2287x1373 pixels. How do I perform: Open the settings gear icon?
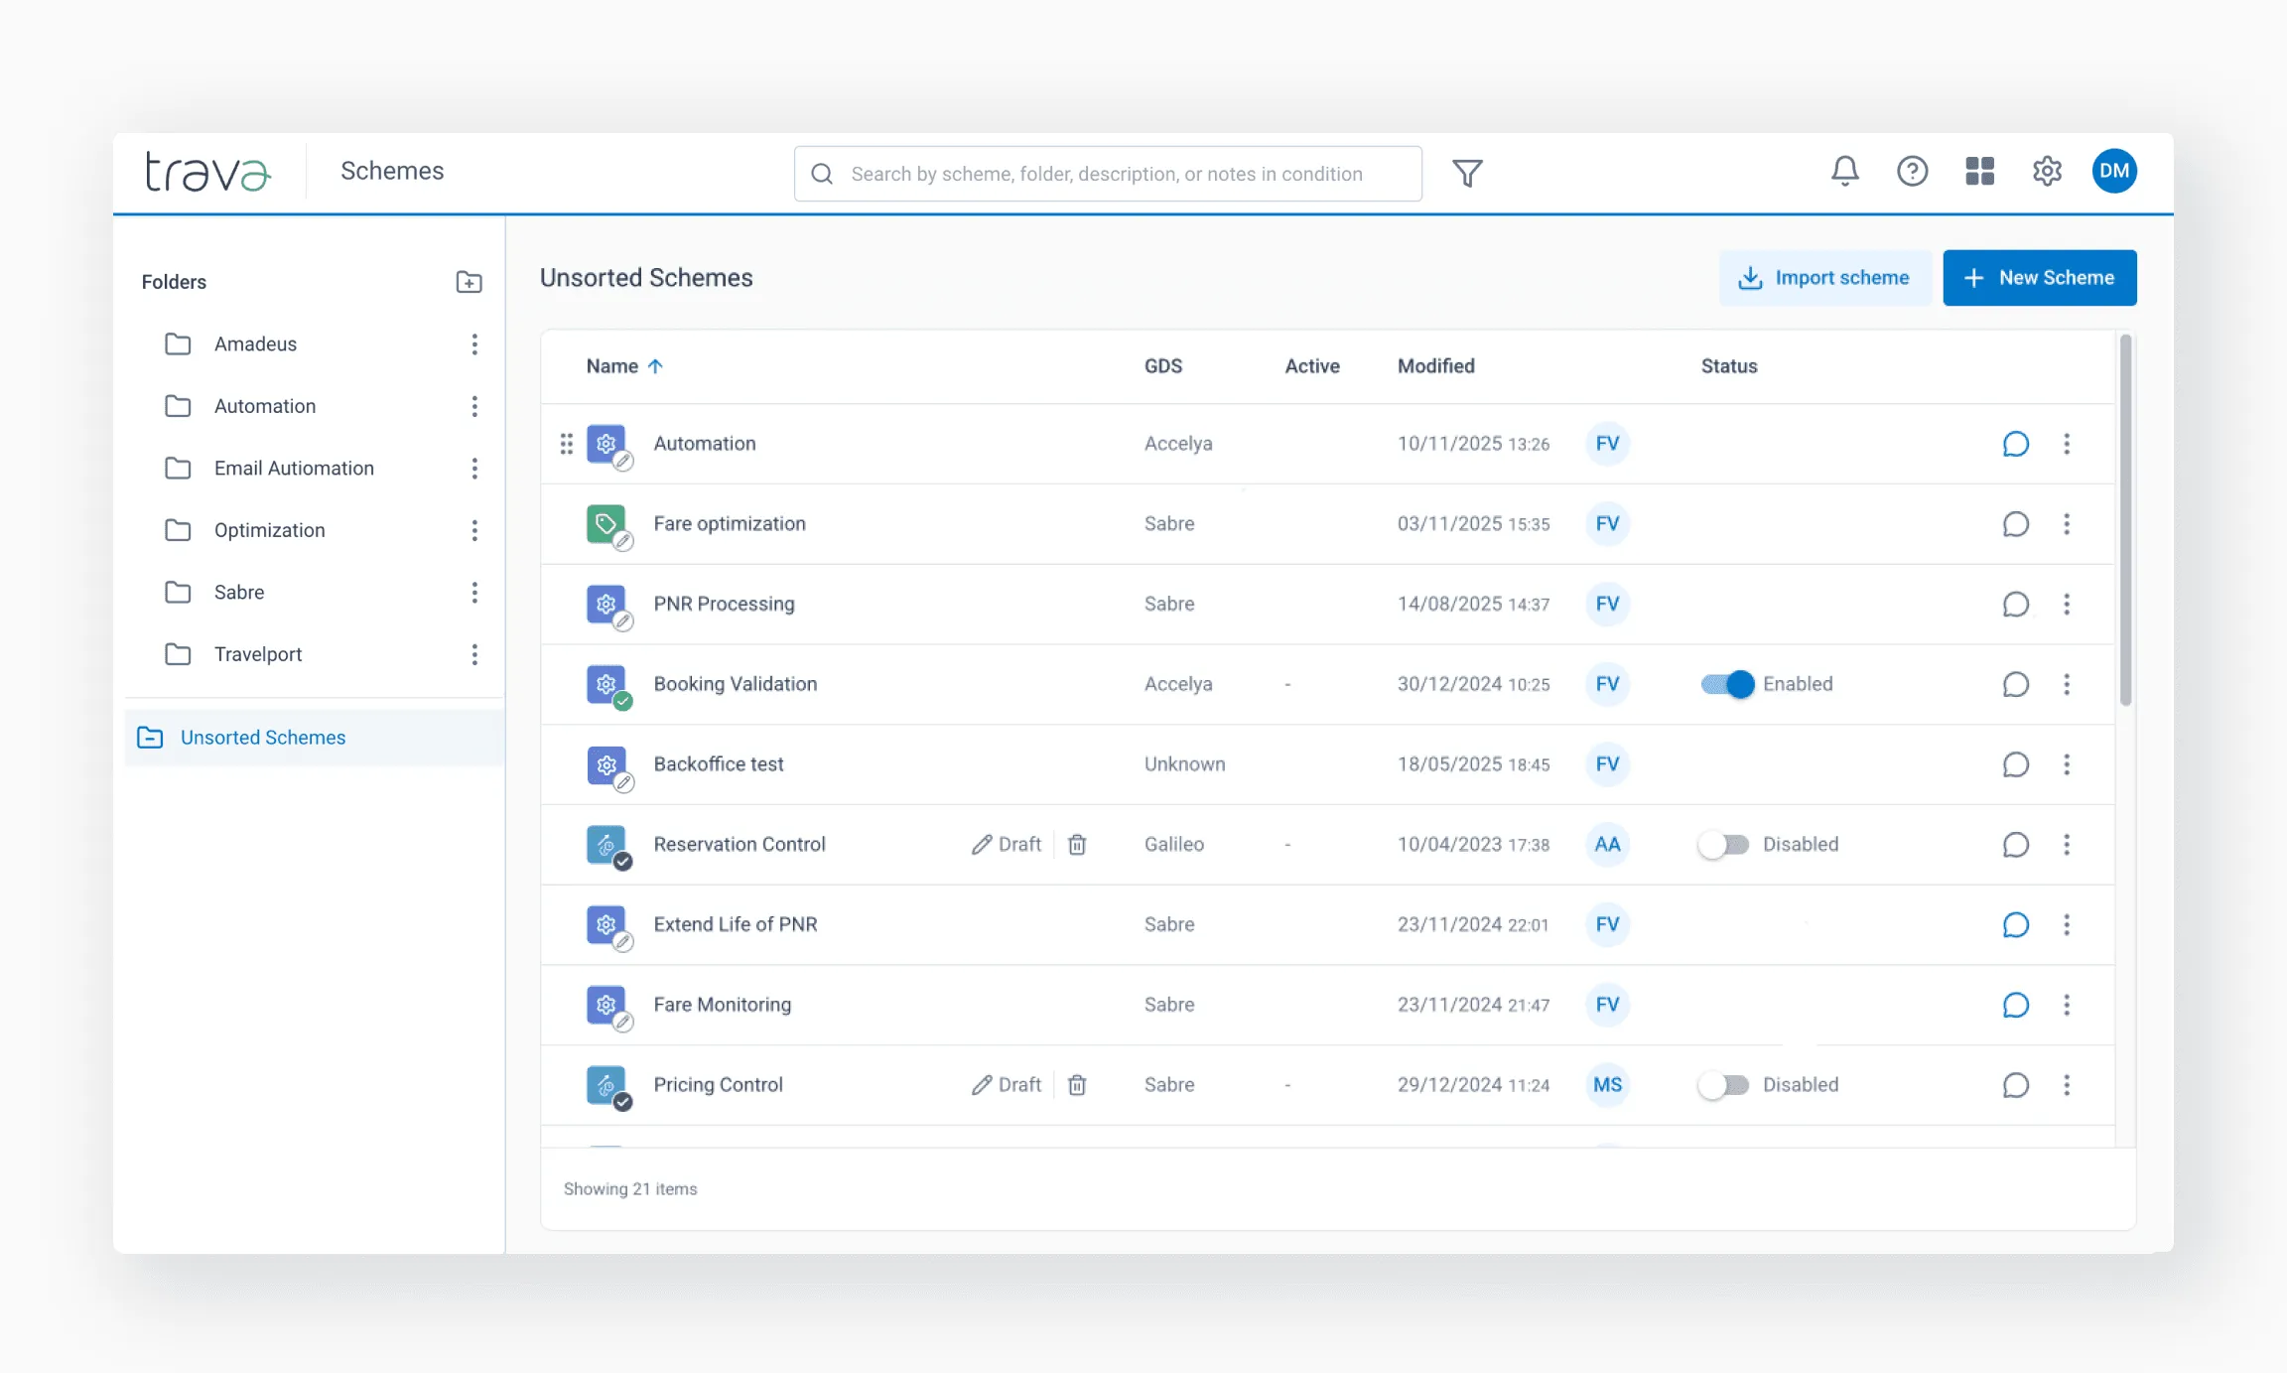click(x=2047, y=171)
